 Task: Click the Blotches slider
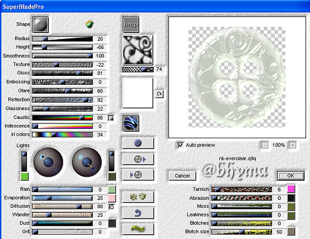(x=241, y=223)
